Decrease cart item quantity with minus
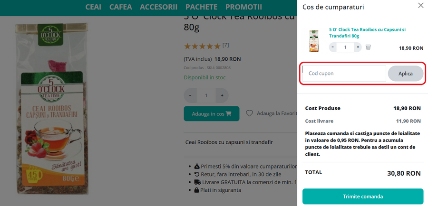 click(333, 47)
